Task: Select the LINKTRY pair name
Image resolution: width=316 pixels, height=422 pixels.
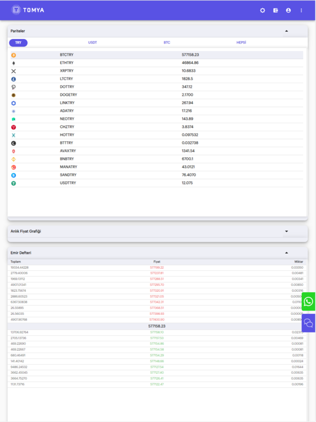Action: coord(67,103)
